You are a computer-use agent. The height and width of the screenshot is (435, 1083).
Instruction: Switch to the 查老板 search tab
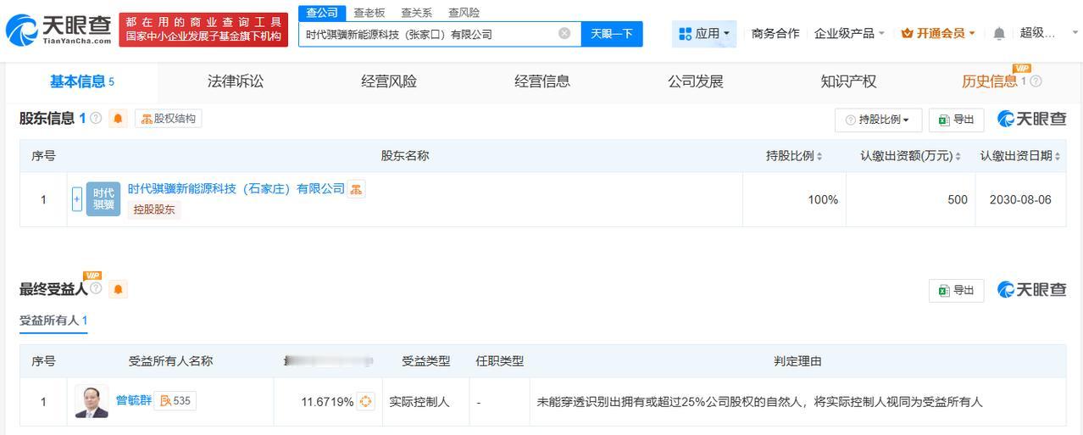pyautogui.click(x=369, y=12)
